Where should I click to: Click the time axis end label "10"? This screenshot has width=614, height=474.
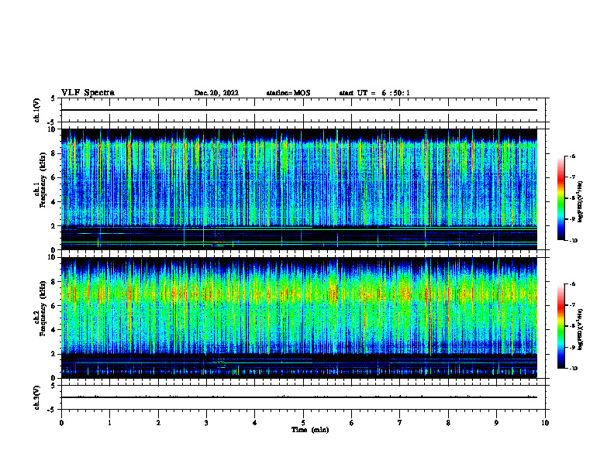545,423
